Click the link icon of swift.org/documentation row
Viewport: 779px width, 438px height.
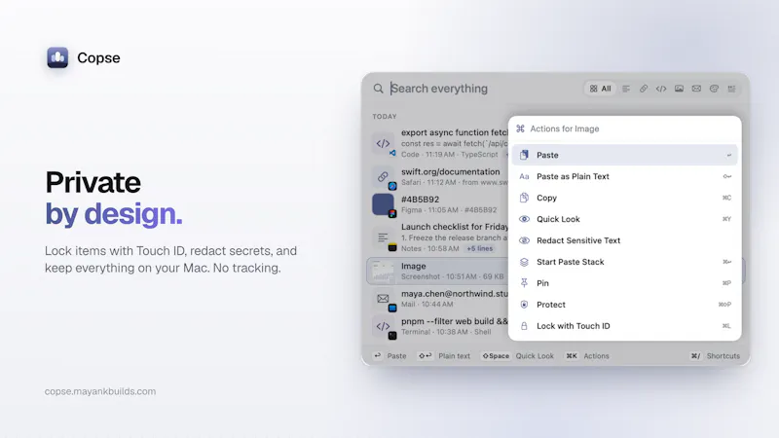click(383, 177)
